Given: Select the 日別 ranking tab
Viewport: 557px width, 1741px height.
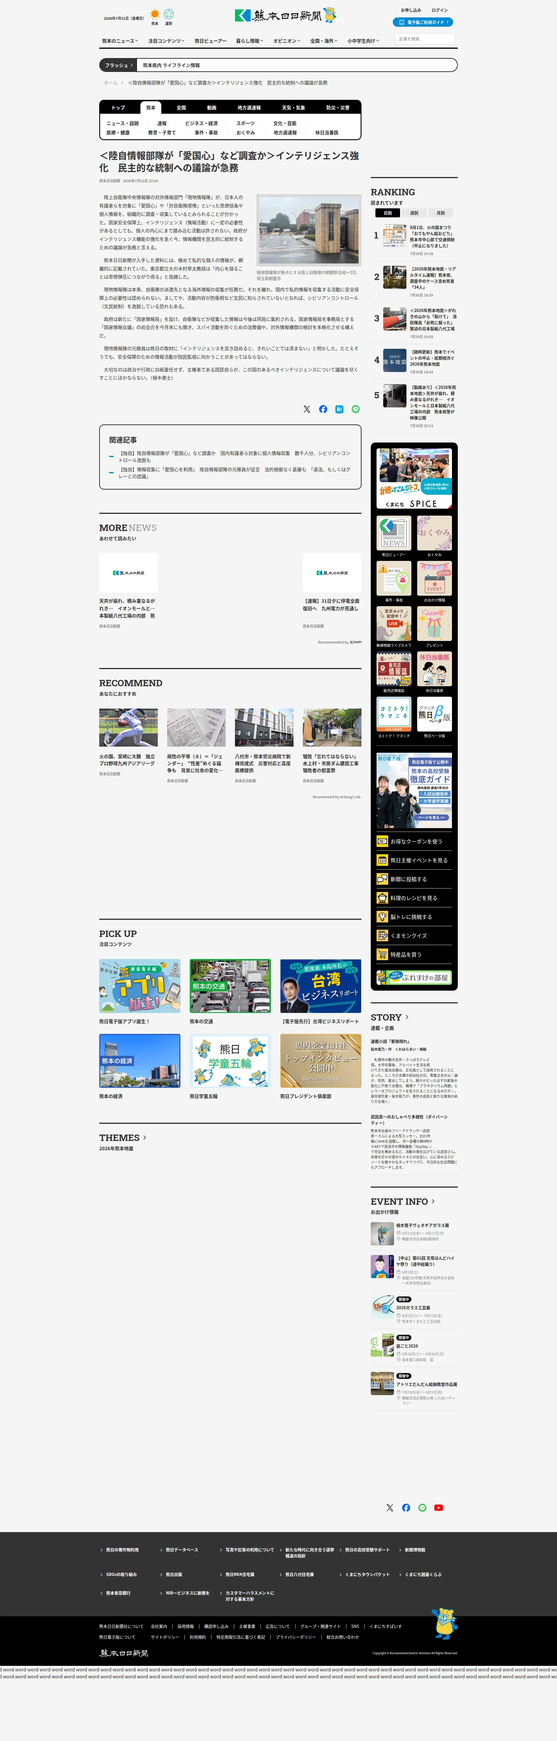Looking at the screenshot, I should coord(387,213).
